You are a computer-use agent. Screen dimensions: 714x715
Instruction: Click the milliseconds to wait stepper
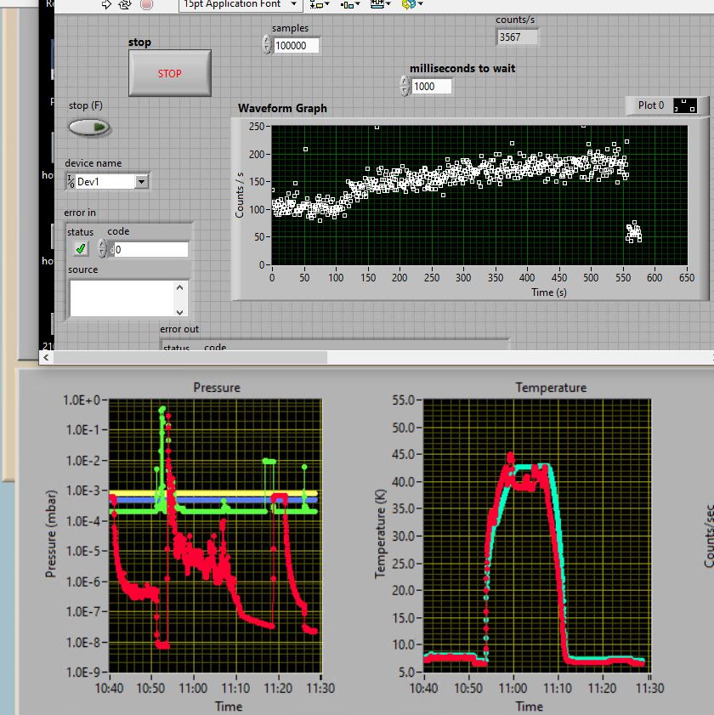point(405,86)
